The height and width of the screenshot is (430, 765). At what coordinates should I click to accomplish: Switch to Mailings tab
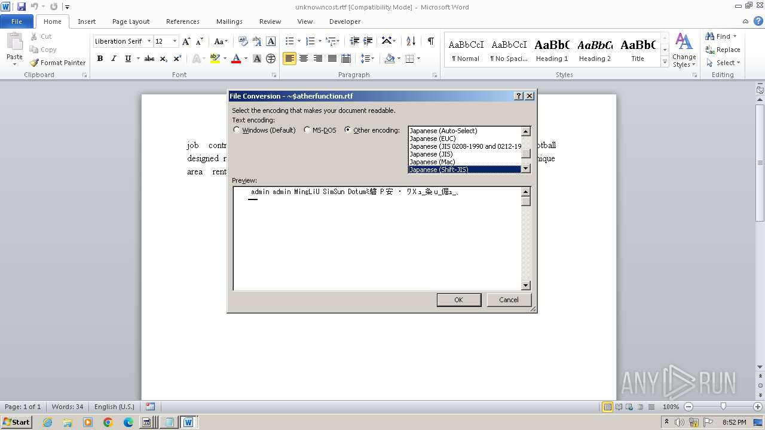tap(229, 21)
